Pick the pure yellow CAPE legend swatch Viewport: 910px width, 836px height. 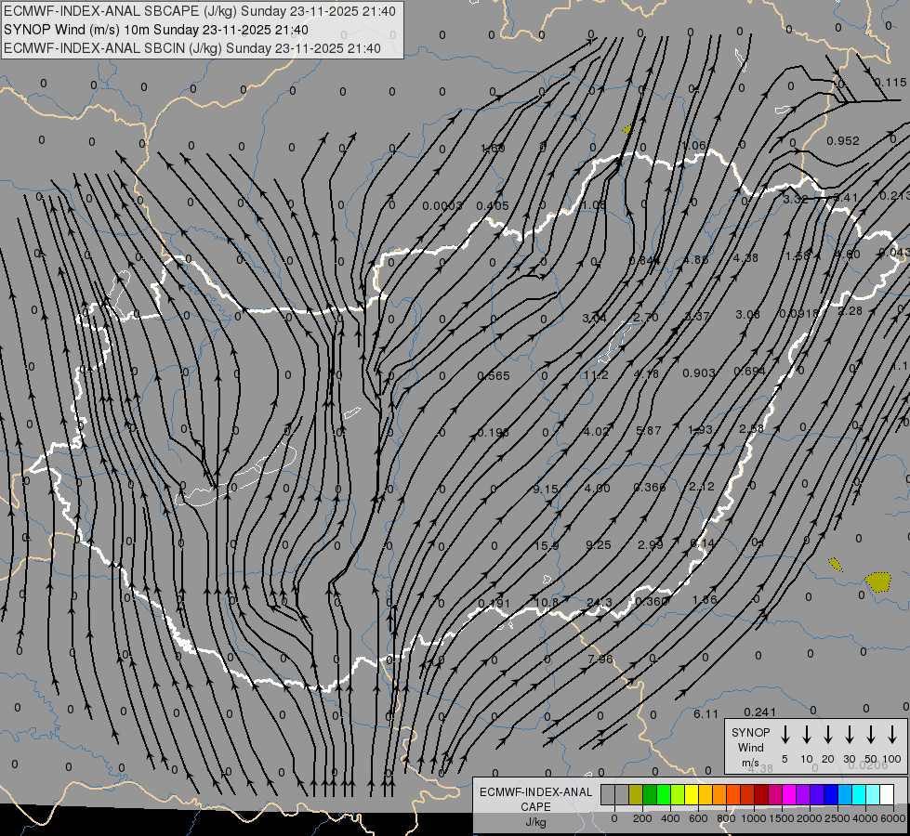(692, 795)
